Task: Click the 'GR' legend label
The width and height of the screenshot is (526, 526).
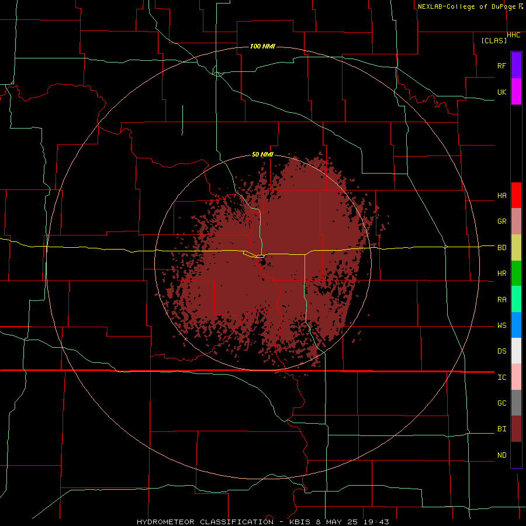Action: (x=501, y=222)
